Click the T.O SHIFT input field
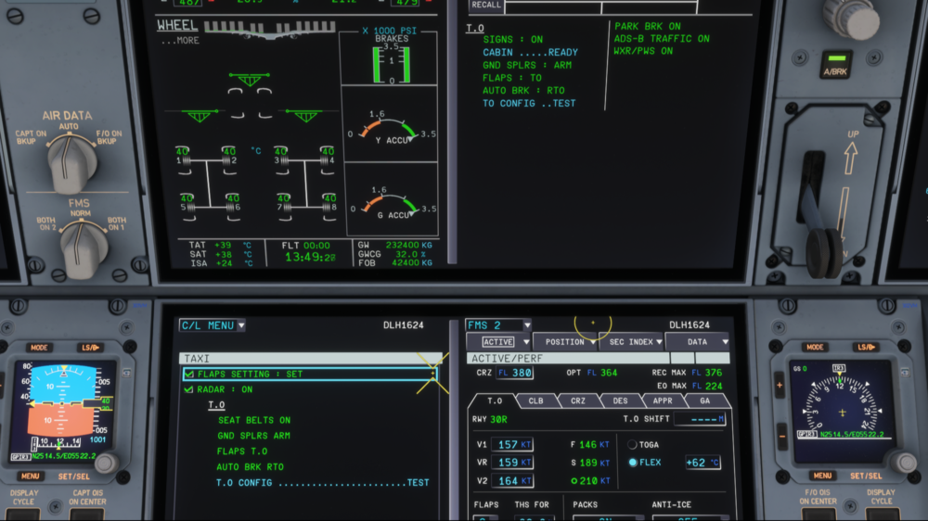The height and width of the screenshot is (521, 928). coord(700,419)
